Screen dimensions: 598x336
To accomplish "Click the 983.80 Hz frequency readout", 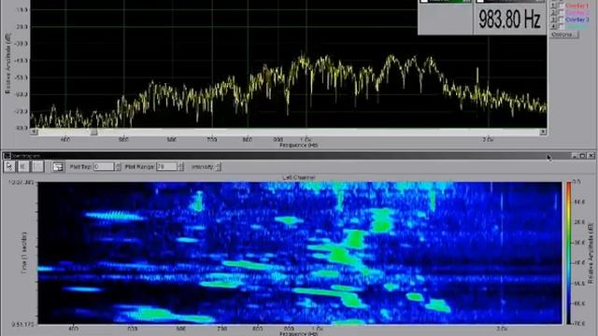I will 510,19.
